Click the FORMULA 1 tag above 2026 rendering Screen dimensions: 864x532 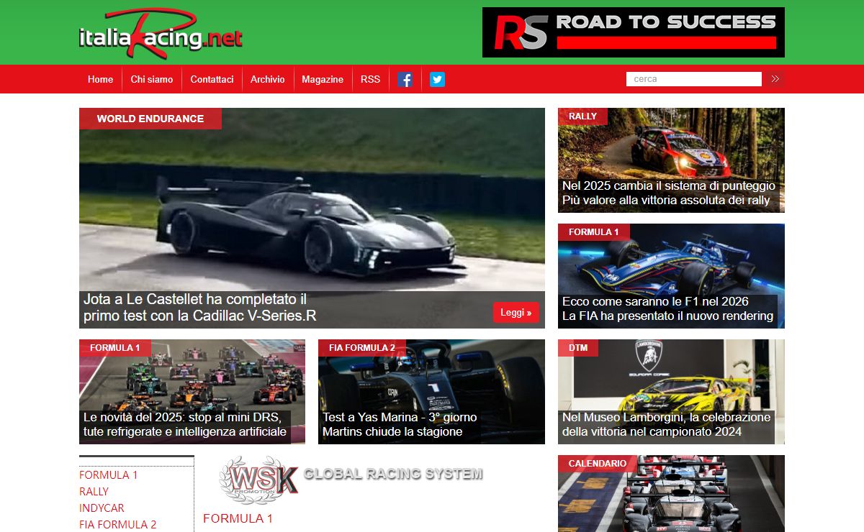pos(594,232)
